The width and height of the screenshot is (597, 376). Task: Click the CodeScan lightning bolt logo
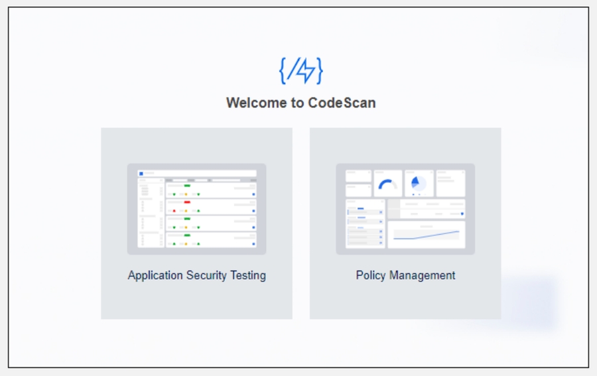pos(300,71)
